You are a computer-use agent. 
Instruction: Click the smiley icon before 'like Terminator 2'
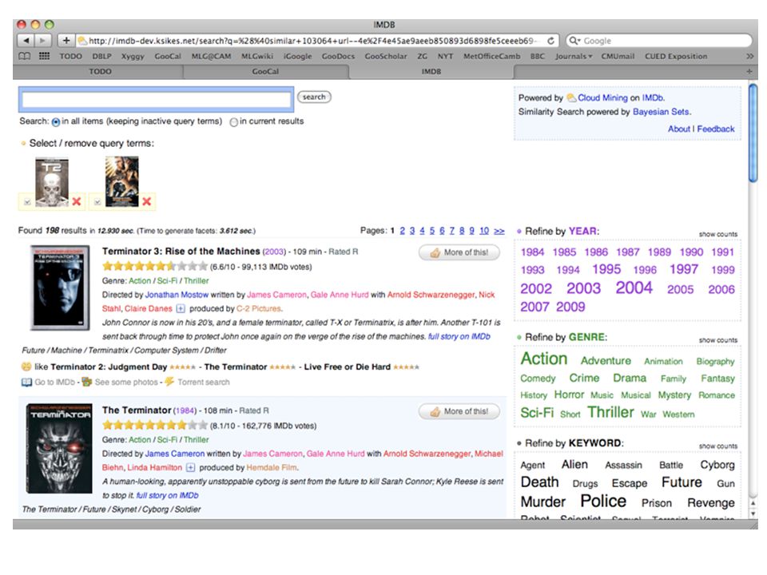coord(26,367)
